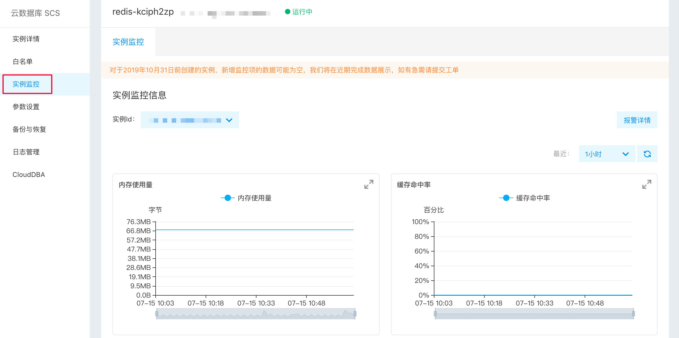Click the 实例监控信息 section heading

(140, 95)
